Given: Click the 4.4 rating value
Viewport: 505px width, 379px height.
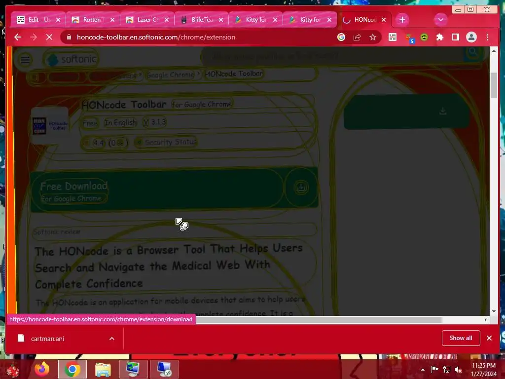Looking at the screenshot, I should coord(98,143).
